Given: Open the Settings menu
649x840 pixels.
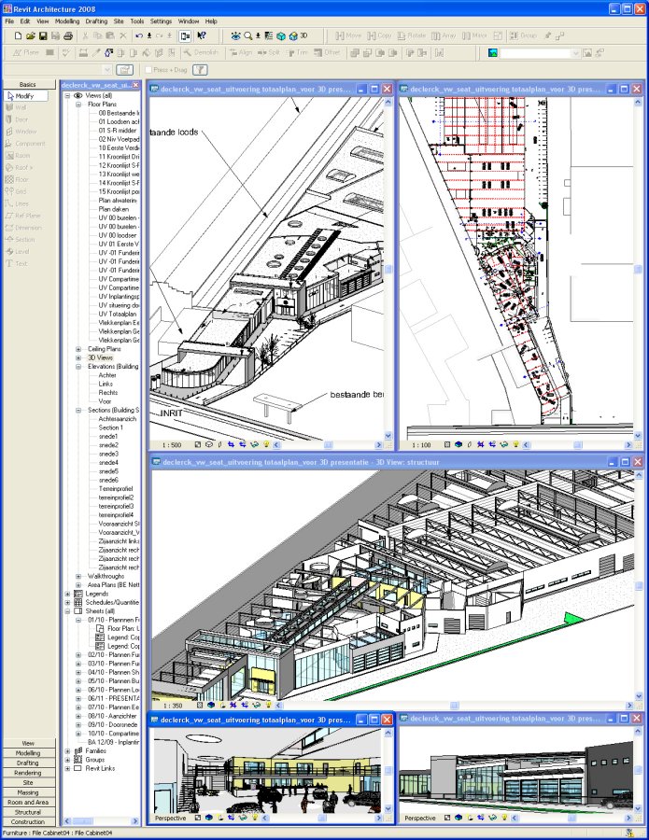Looking at the screenshot, I should (161, 21).
